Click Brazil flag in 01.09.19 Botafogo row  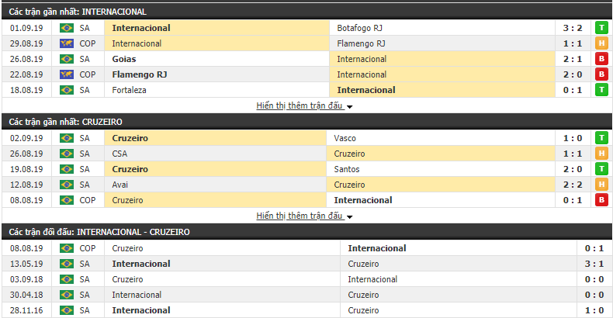click(67, 28)
